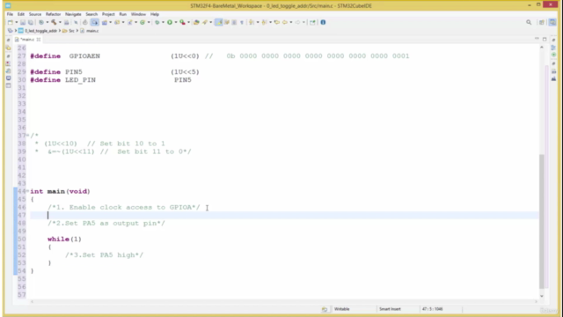This screenshot has height=317, width=563.
Task: Click the Last Edit Location arrow icon
Action: (277, 22)
